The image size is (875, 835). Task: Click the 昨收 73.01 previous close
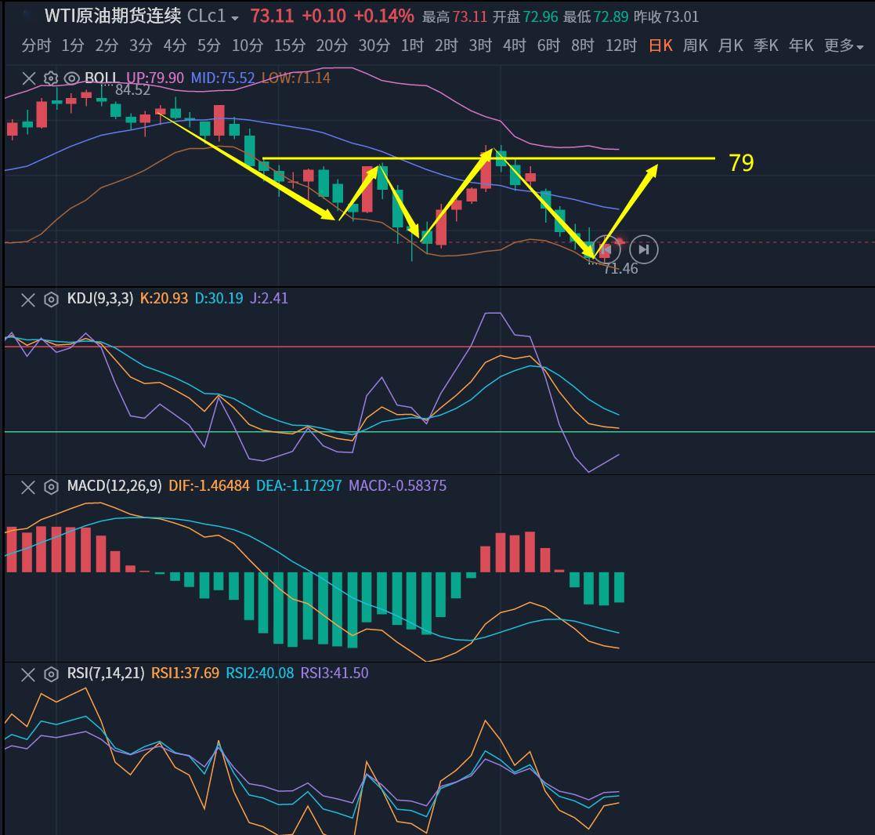click(667, 17)
